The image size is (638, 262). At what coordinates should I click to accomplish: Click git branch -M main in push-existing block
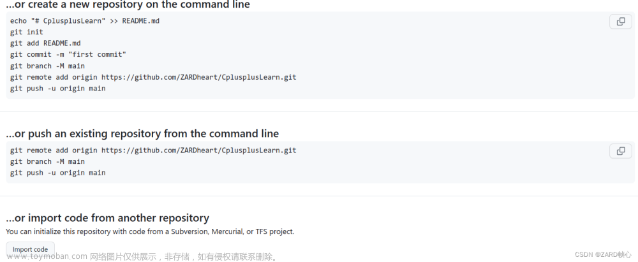click(x=47, y=161)
